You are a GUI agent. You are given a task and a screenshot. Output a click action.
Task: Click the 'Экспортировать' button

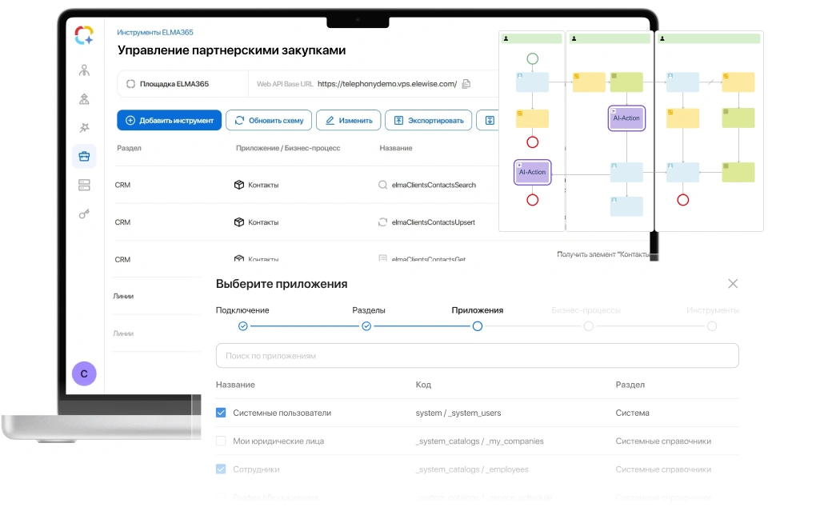coord(428,121)
